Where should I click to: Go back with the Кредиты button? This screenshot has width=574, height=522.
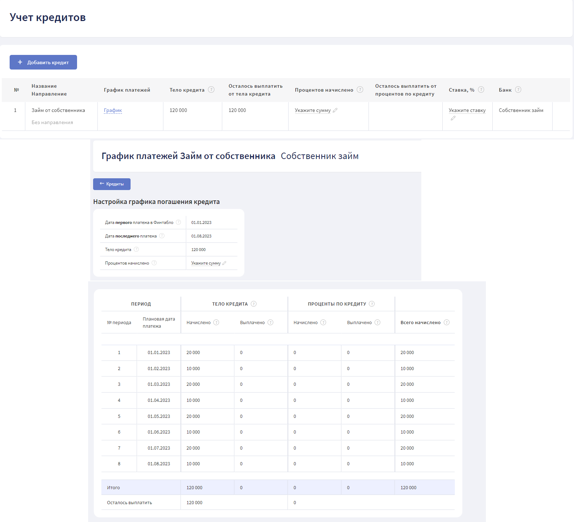pos(112,184)
